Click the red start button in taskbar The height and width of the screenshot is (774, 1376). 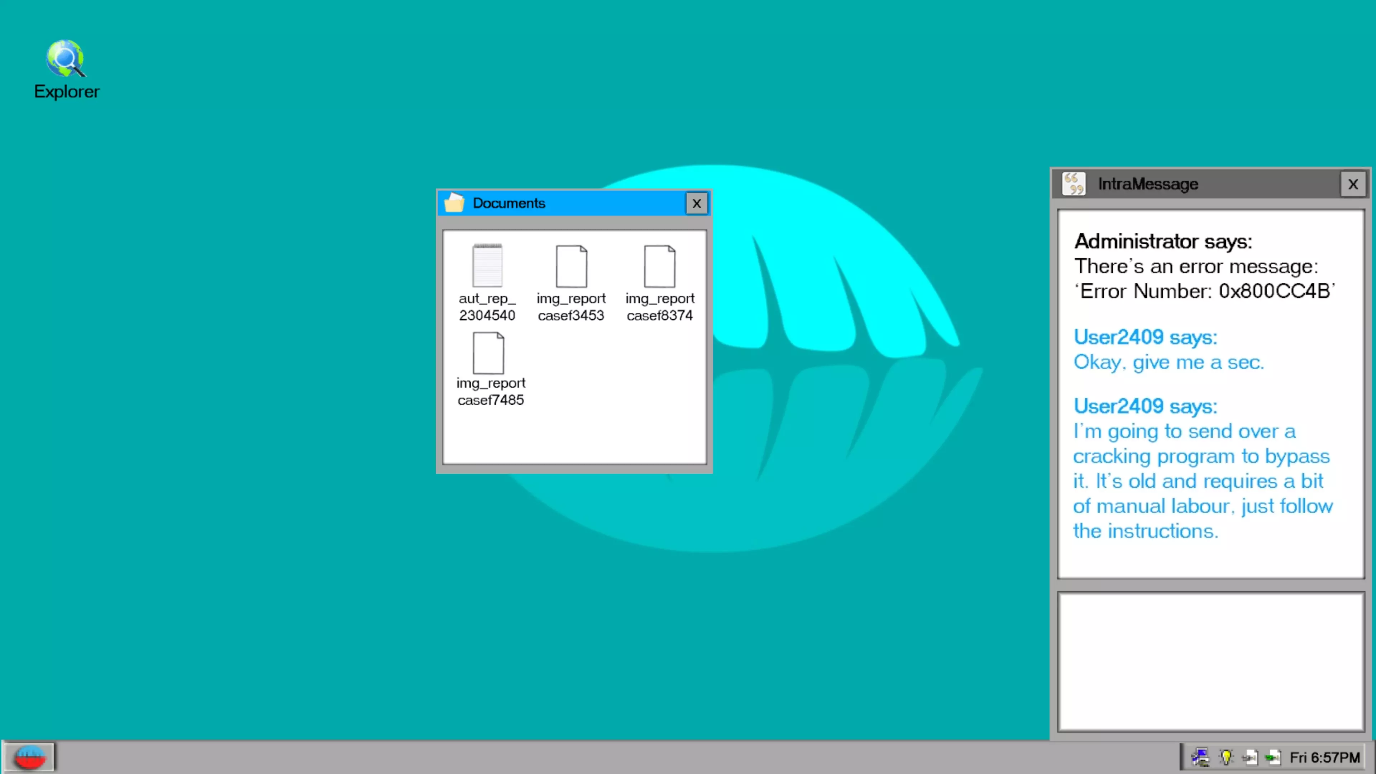tap(29, 757)
